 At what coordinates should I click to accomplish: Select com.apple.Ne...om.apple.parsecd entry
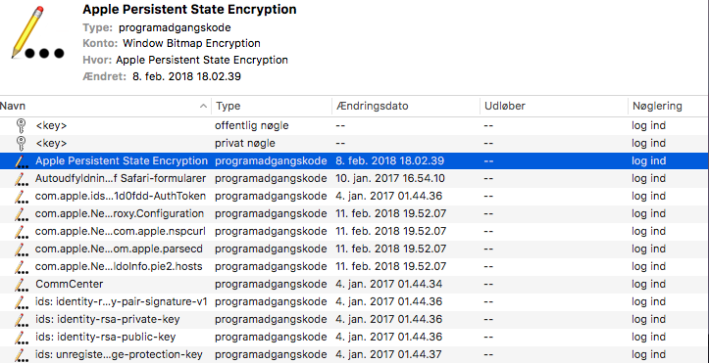[x=355, y=249]
